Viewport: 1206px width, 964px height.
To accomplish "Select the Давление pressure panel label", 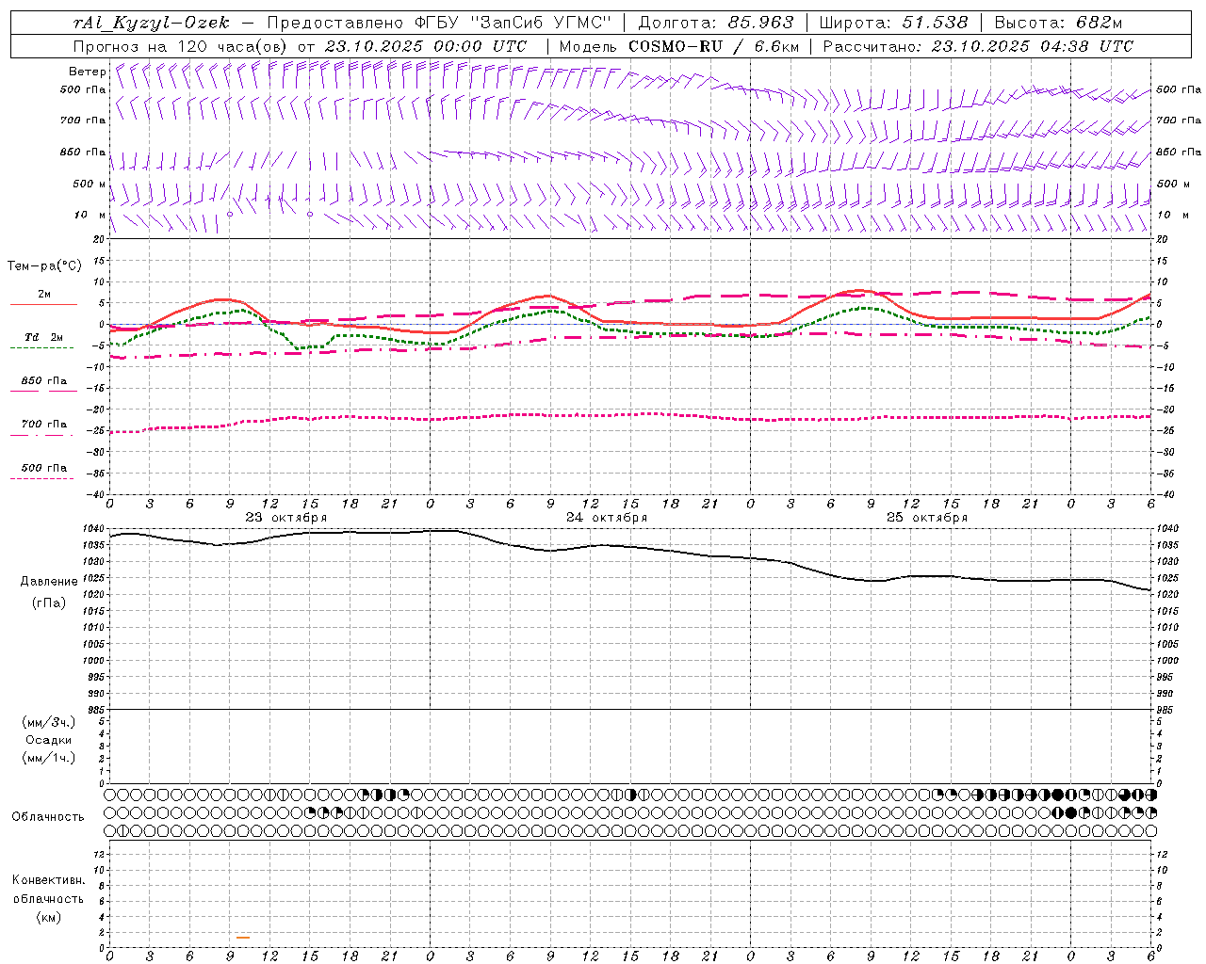I will point(49,582).
